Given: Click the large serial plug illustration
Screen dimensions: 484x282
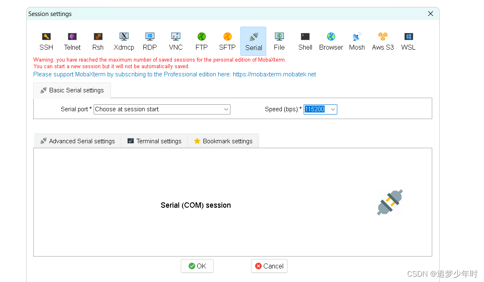Looking at the screenshot, I should coord(390,202).
